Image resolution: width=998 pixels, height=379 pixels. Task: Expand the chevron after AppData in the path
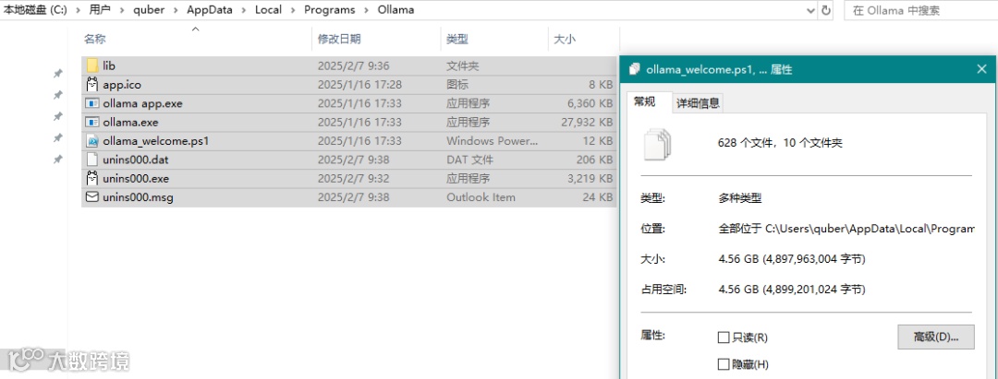(x=243, y=10)
